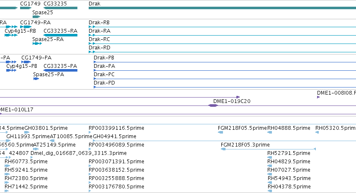Select the CG33235 gene label
Screen dimensions: 356x193
click(x=55, y=4)
